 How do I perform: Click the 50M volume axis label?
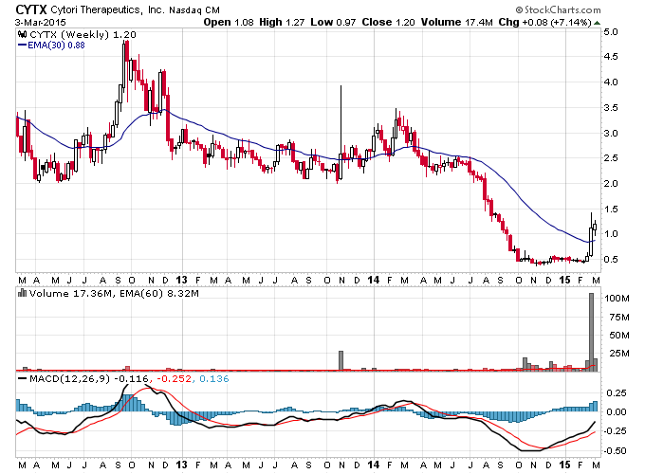619,336
